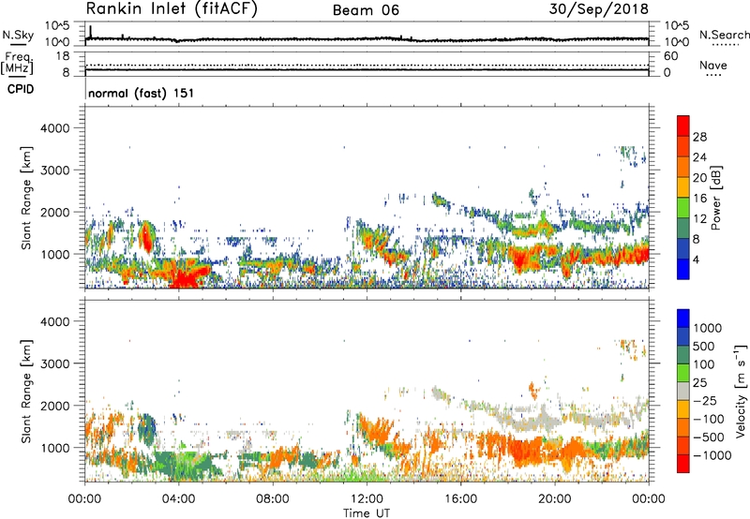The image size is (750, 519).
Task: Click the noise spike near 00:00 in N.Sky plot
Action: tap(90, 32)
